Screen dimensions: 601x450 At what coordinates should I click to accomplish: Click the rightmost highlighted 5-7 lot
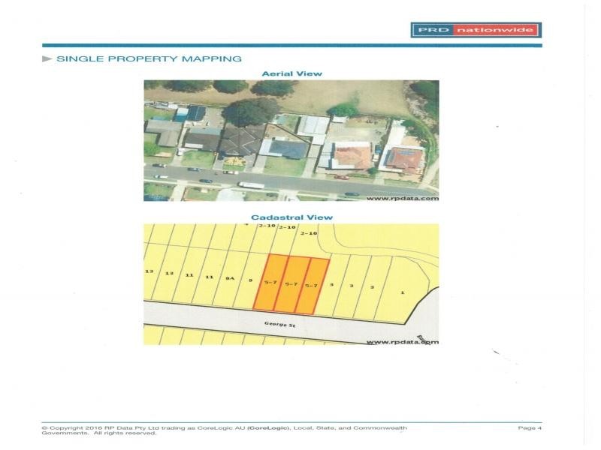click(312, 285)
